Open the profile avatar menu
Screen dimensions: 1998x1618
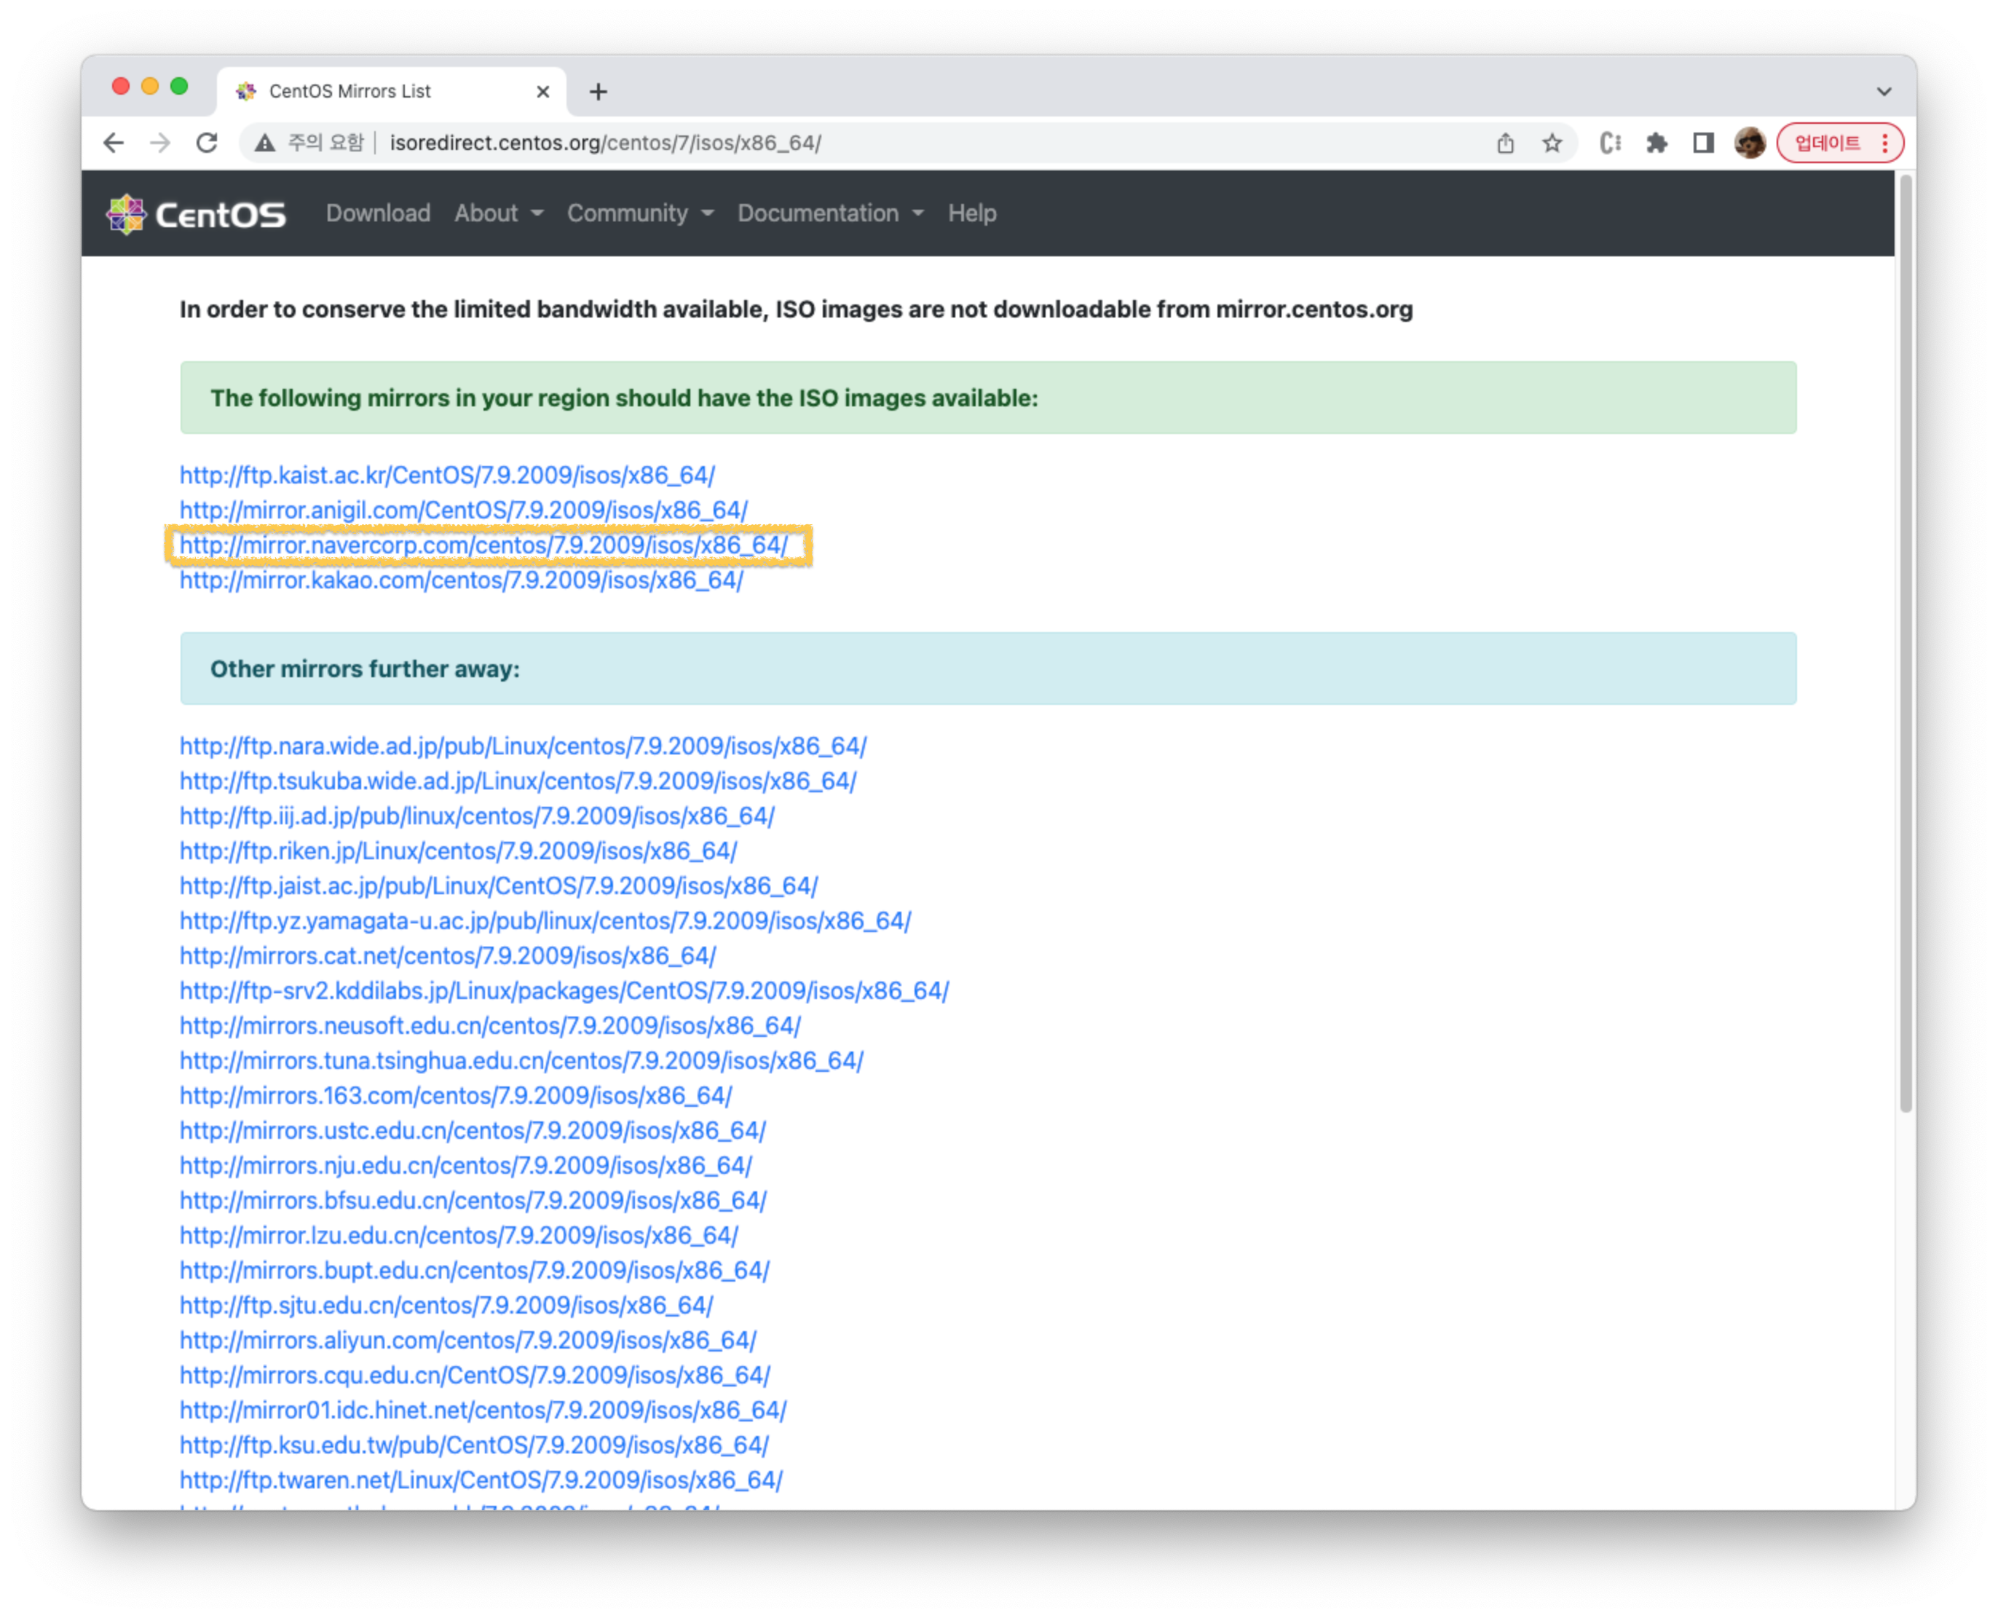coord(1749,143)
